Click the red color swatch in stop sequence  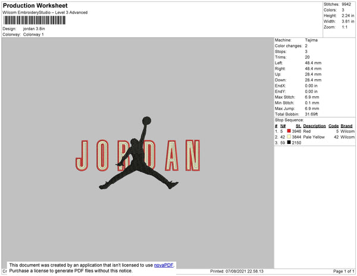[x=289, y=131]
